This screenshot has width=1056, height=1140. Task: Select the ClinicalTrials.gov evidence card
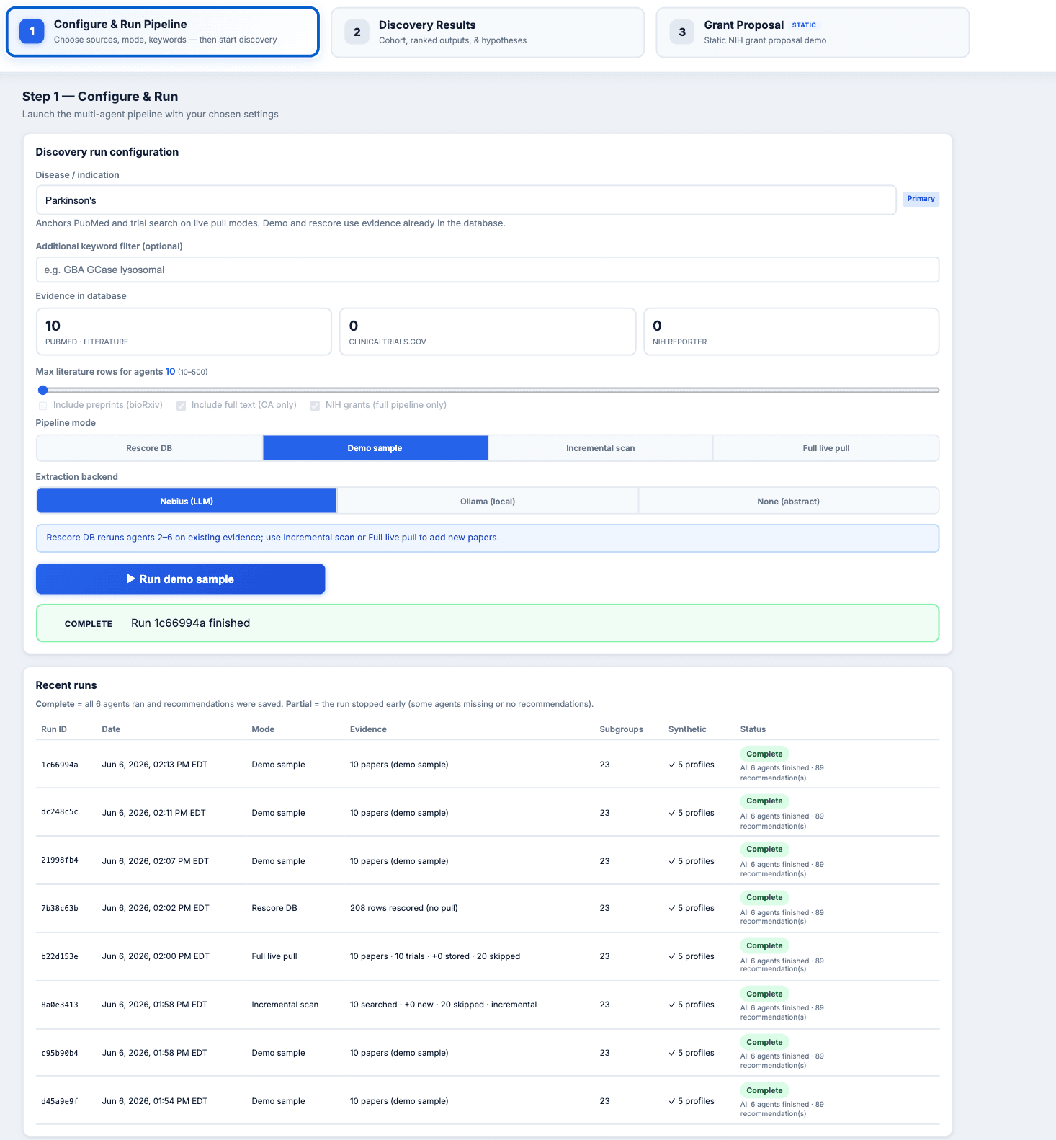point(488,331)
